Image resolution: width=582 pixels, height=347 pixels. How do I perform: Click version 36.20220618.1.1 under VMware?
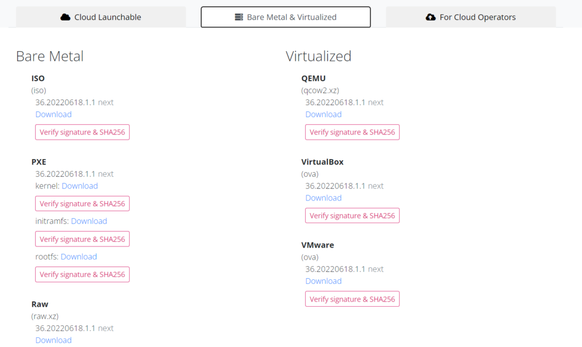tap(335, 269)
